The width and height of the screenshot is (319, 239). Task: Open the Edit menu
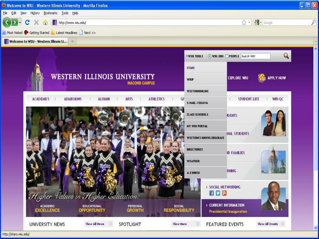click(14, 13)
